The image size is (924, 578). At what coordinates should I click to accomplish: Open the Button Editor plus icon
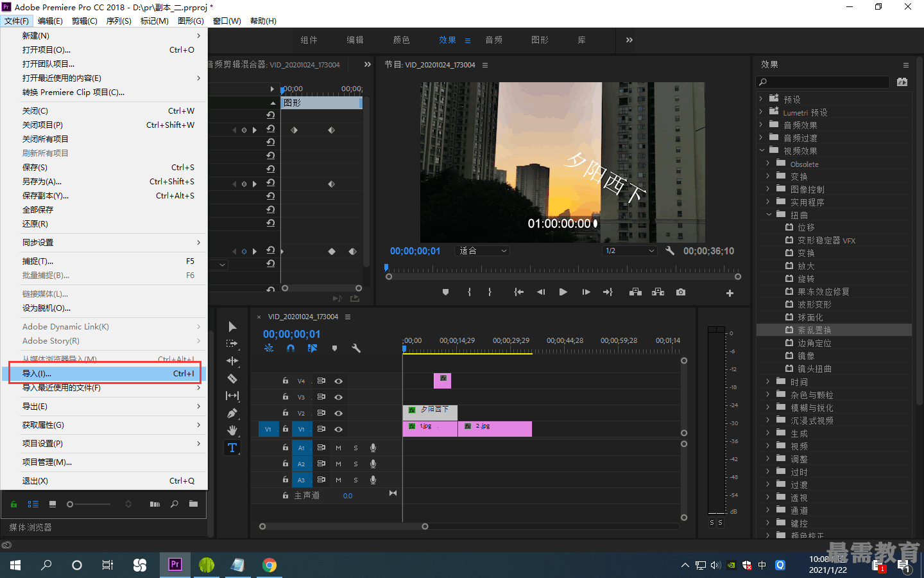tap(730, 293)
